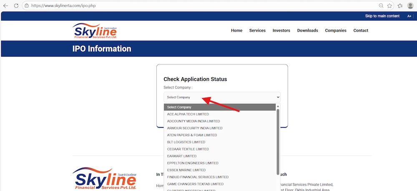
Task: Select BLT LOGISTICS LIMITED option
Action: point(220,142)
